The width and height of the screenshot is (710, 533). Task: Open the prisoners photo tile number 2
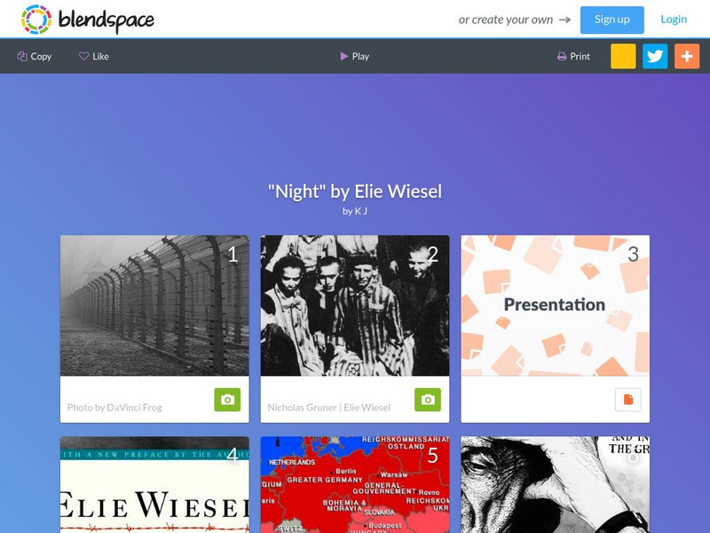click(354, 306)
